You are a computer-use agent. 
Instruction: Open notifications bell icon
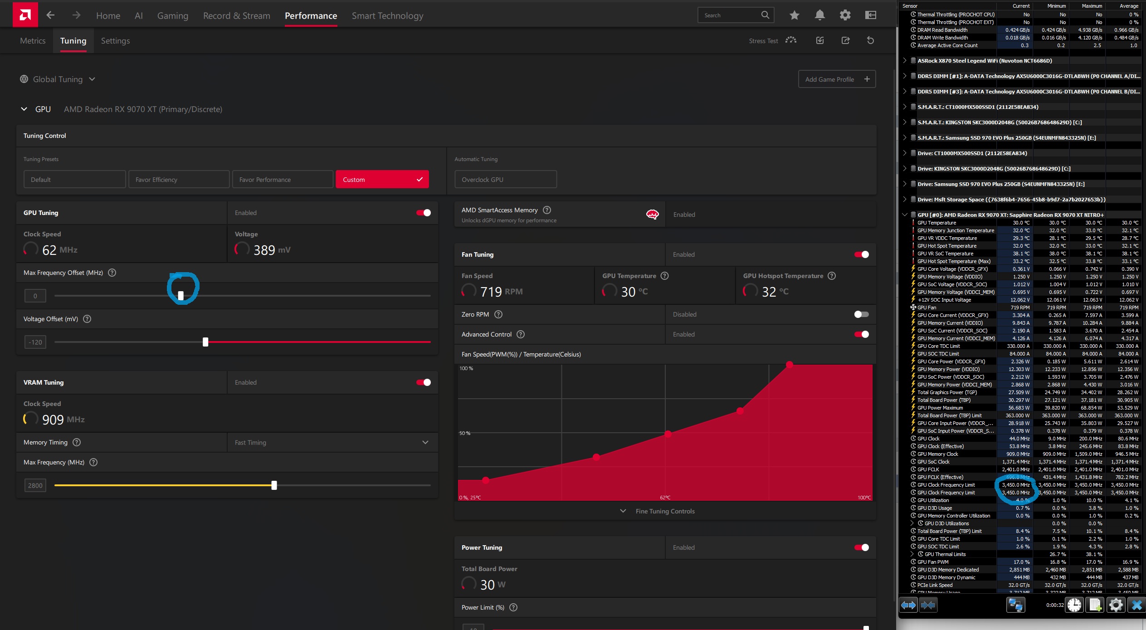819,15
